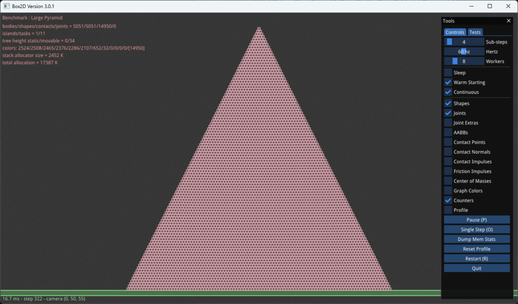Hide Counters by unchecking it
This screenshot has width=518, height=304.
[448, 200]
